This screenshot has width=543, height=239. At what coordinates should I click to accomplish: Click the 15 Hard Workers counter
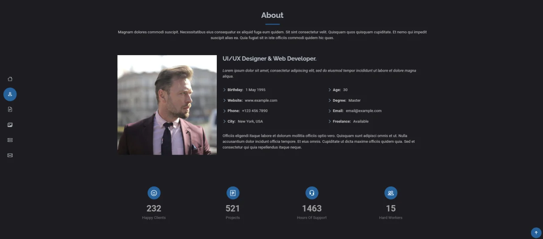tap(391, 208)
